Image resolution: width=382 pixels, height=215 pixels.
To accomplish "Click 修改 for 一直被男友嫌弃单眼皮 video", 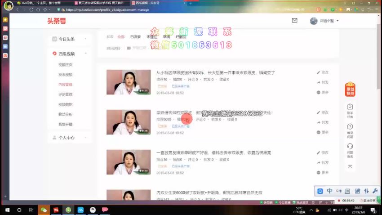I will click(323, 152).
